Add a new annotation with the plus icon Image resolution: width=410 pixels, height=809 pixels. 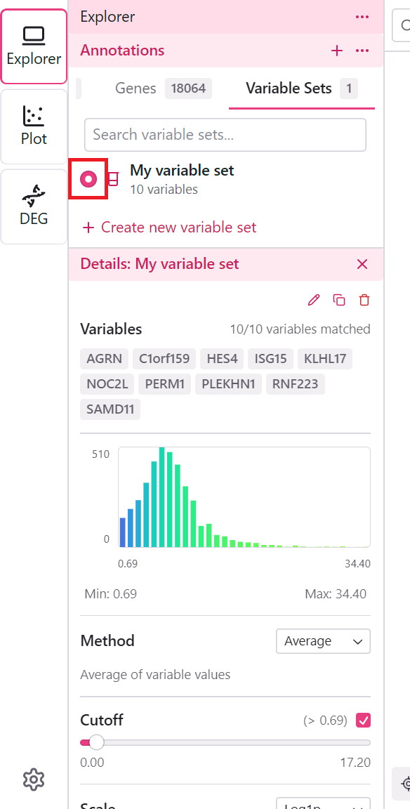click(x=337, y=51)
